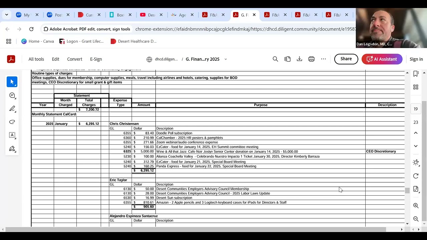Click the Sign in link

pyautogui.click(x=416, y=59)
